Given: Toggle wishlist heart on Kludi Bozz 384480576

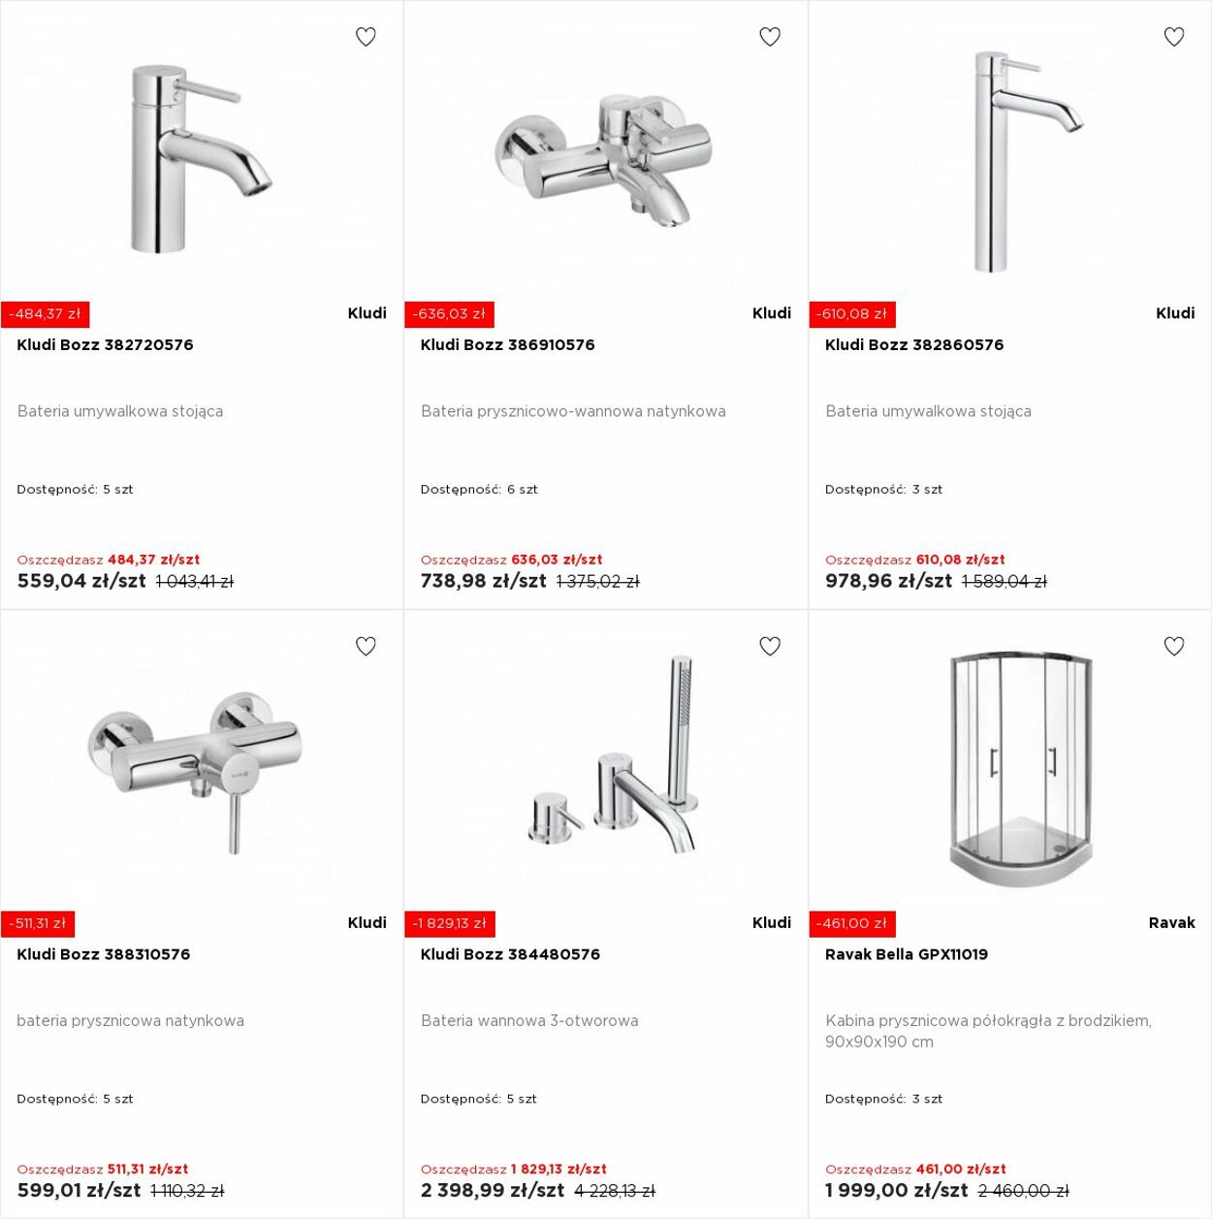Looking at the screenshot, I should point(770,646).
